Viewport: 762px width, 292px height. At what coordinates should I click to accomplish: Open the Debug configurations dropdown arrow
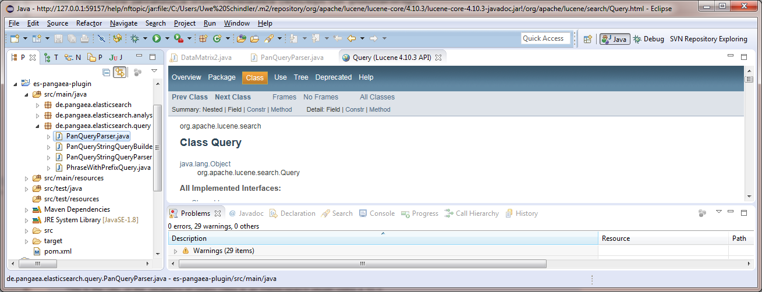[x=145, y=38]
